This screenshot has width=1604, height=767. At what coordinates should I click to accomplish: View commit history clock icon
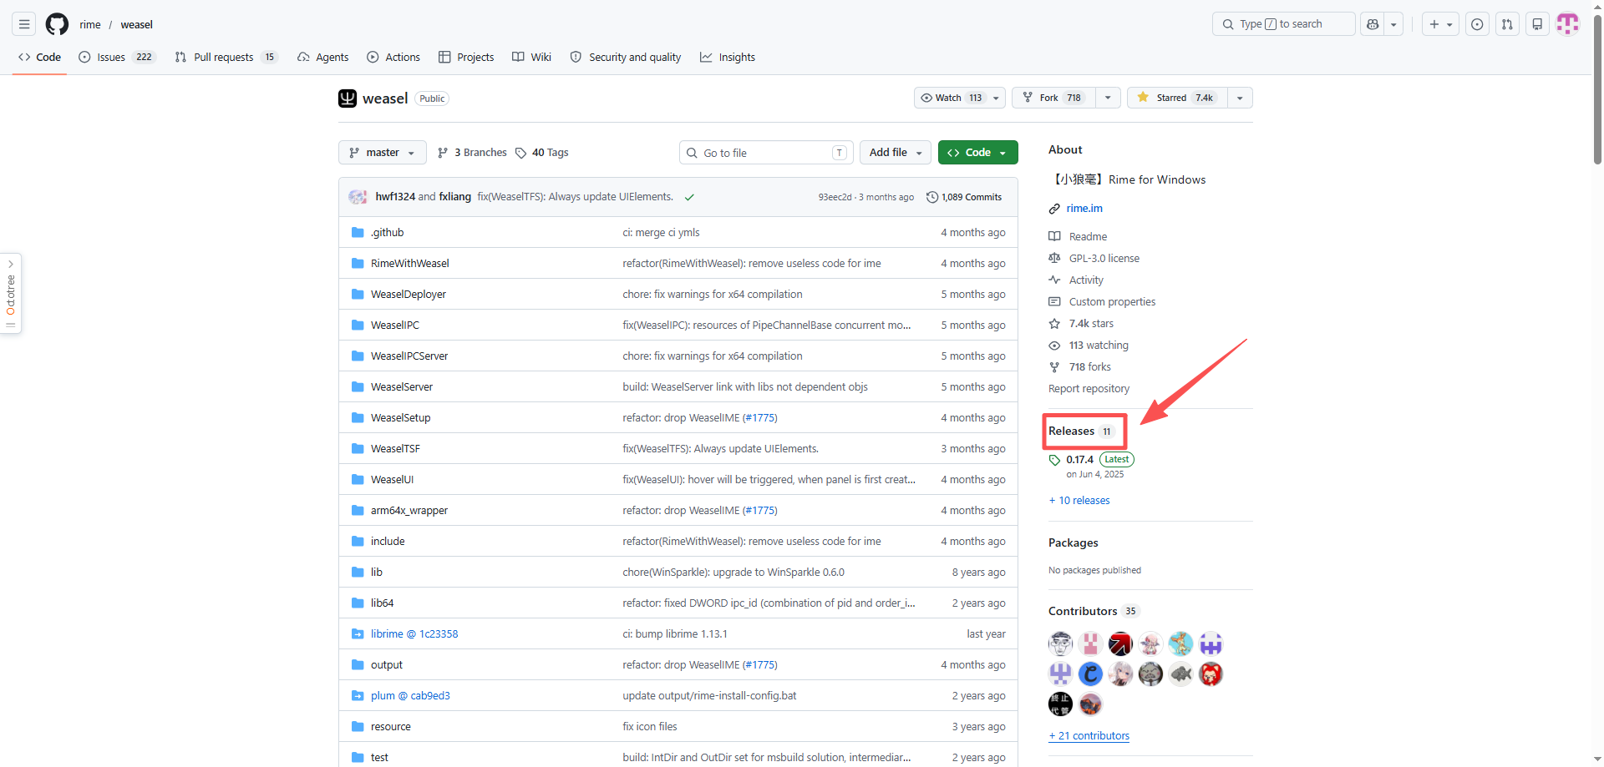pos(932,197)
